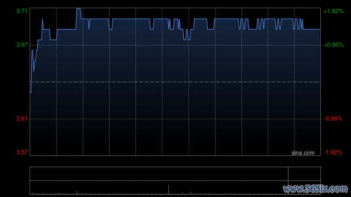Click the 3.57 price axis label
The image size is (351, 197).
22,152
